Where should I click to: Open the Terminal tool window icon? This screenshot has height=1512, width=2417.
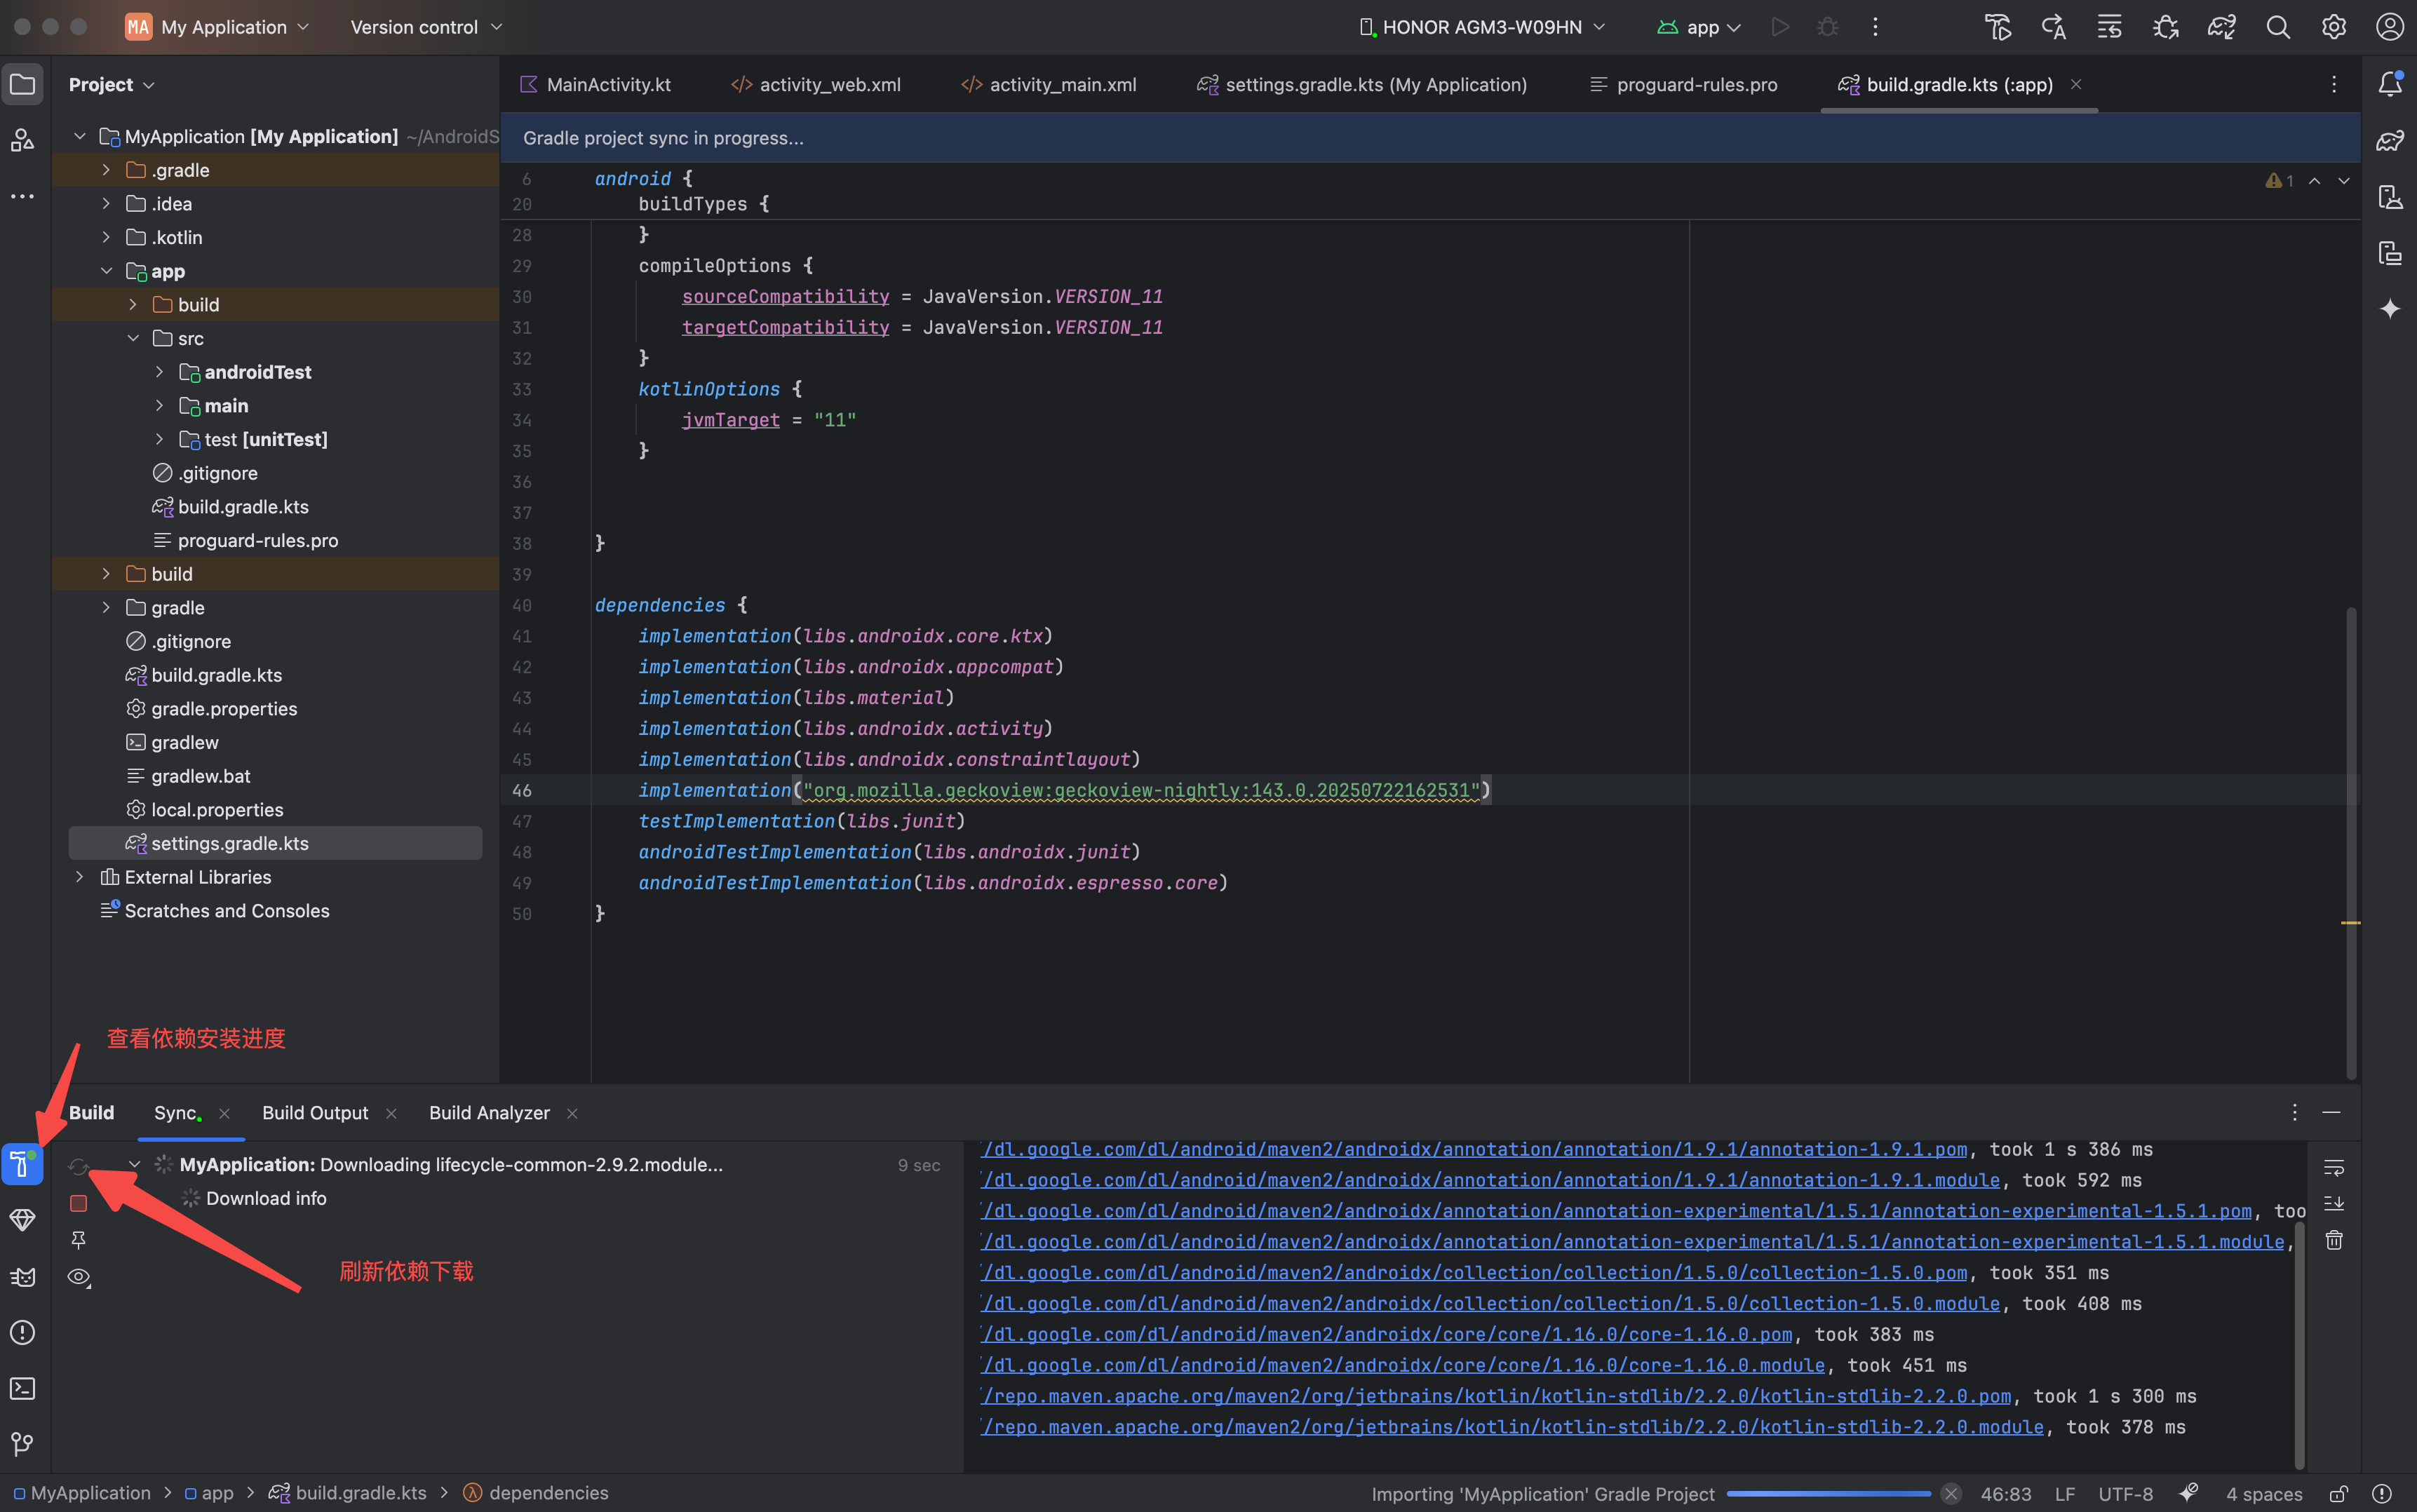click(x=22, y=1388)
